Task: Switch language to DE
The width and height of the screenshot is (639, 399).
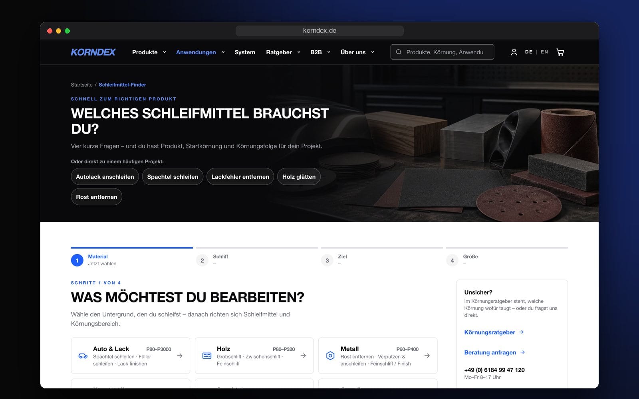Action: pos(529,52)
